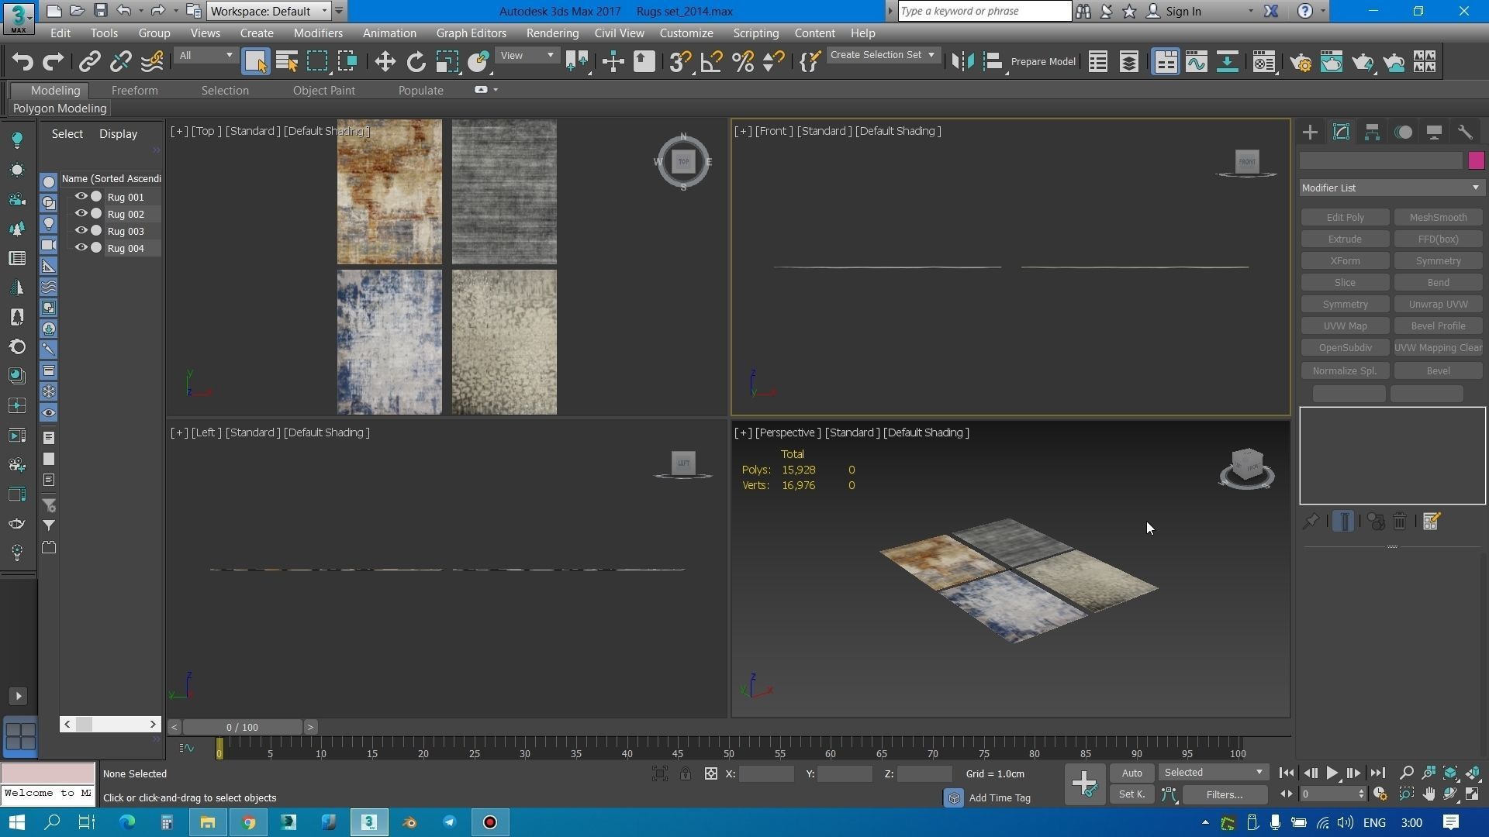Click the 0 / 100 time slider
The height and width of the screenshot is (837, 1489).
coord(243,727)
